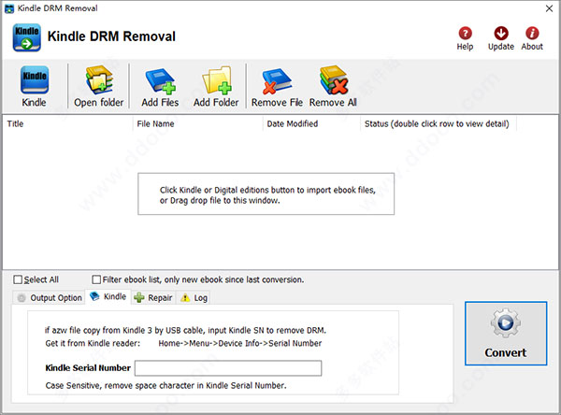Click the 'Click Kindle or Digital editions' hint text

point(267,195)
